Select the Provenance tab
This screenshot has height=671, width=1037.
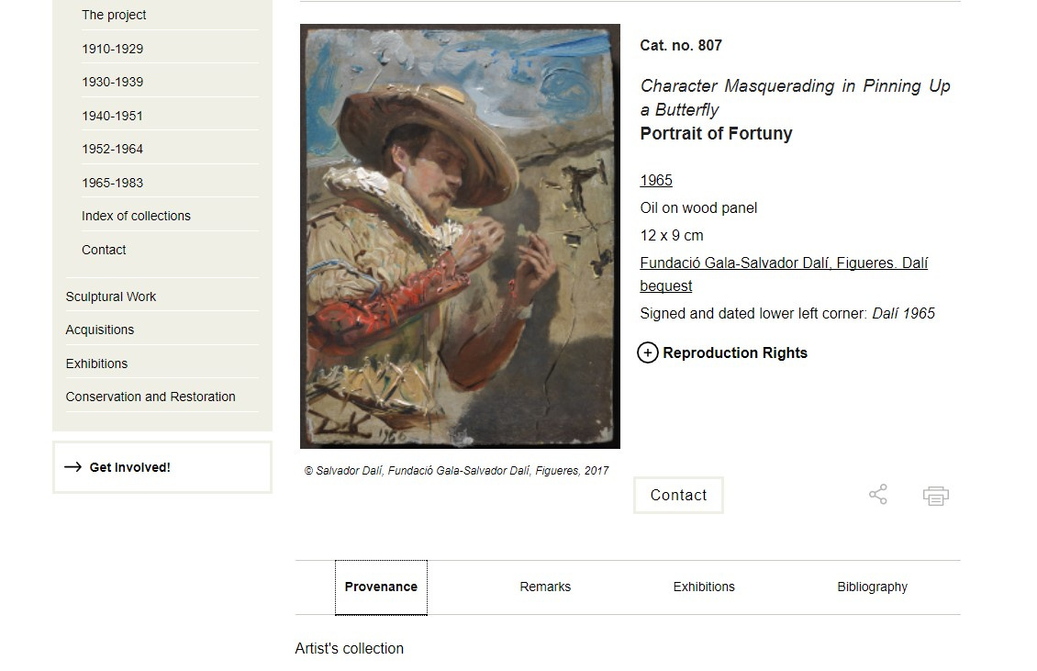click(381, 587)
